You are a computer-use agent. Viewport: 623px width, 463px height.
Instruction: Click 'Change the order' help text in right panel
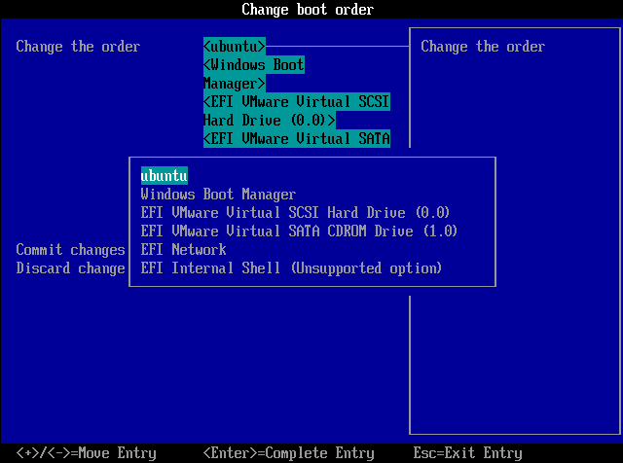coord(483,47)
